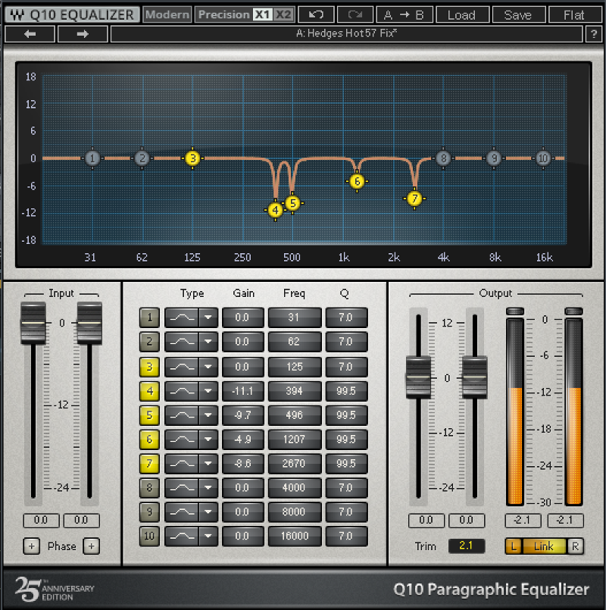Go to previous preset with left arrow
606x610 pixels.
[30, 34]
